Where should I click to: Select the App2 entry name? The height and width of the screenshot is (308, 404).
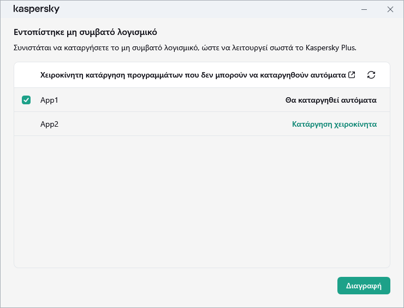tap(49, 124)
